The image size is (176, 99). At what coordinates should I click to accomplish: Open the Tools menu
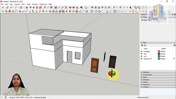(29, 4)
